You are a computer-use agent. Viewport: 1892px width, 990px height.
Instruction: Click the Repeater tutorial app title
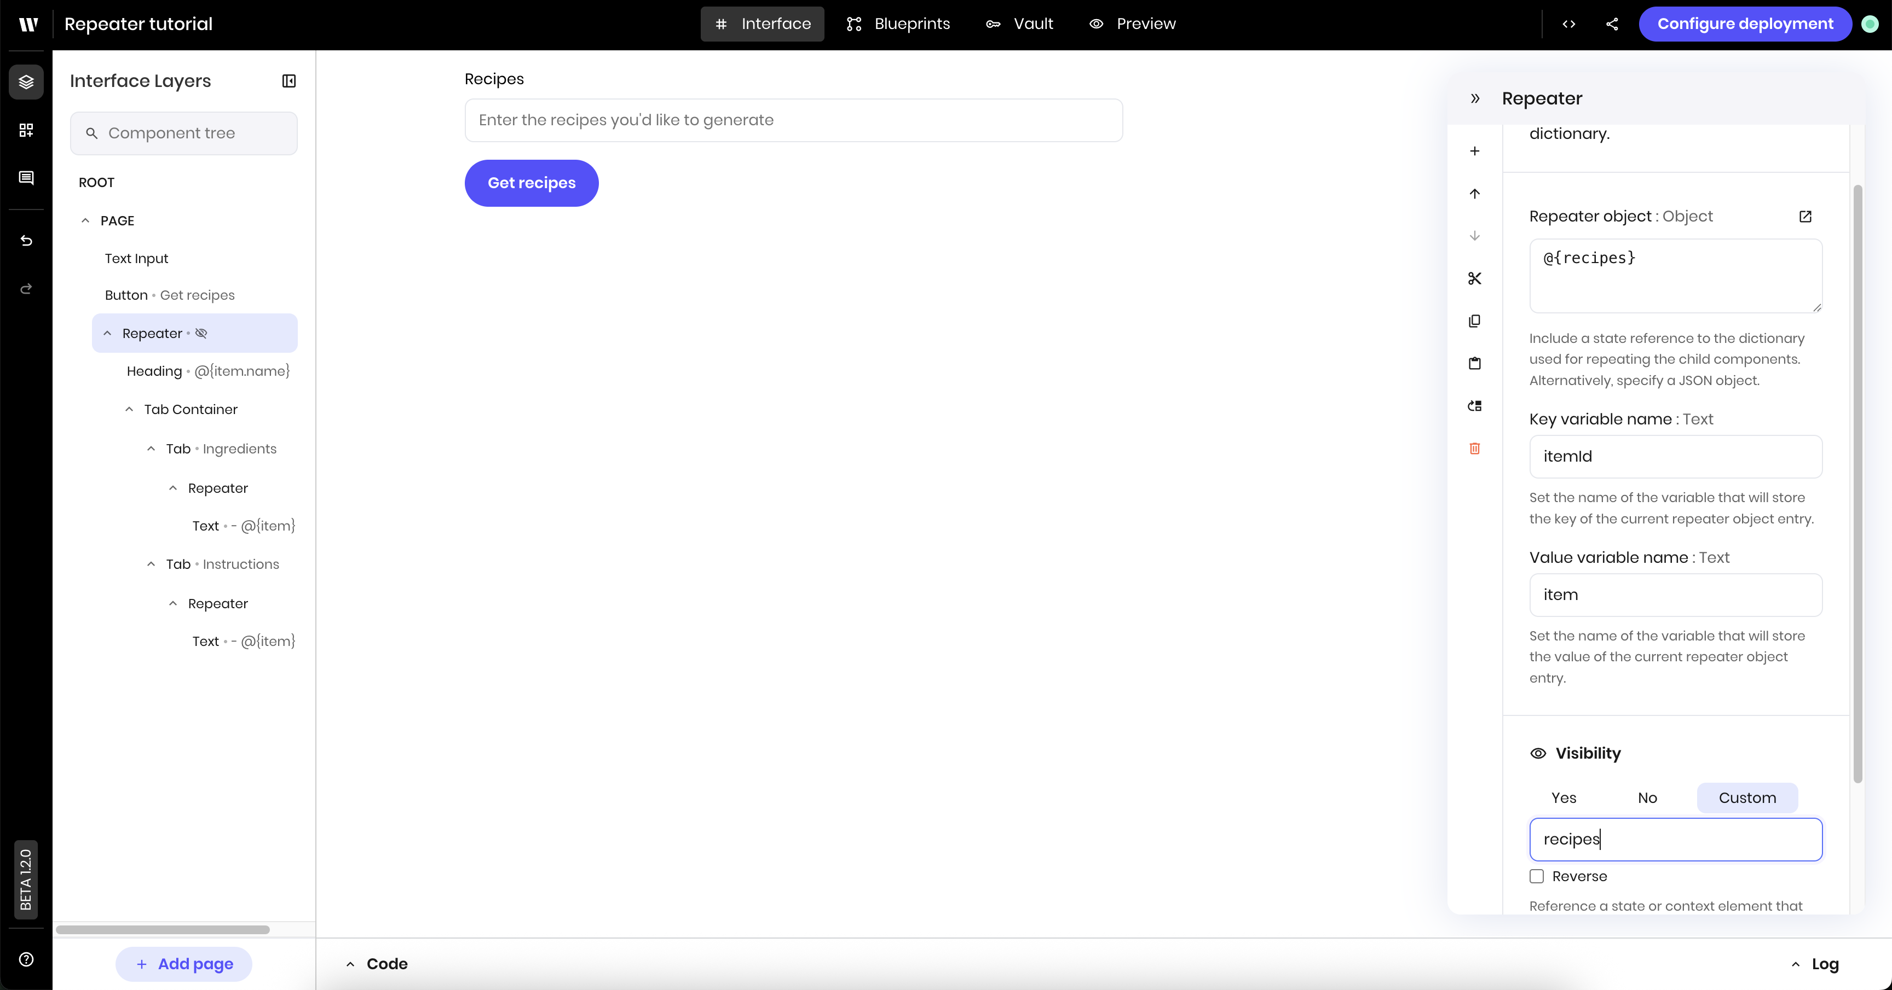(138, 24)
